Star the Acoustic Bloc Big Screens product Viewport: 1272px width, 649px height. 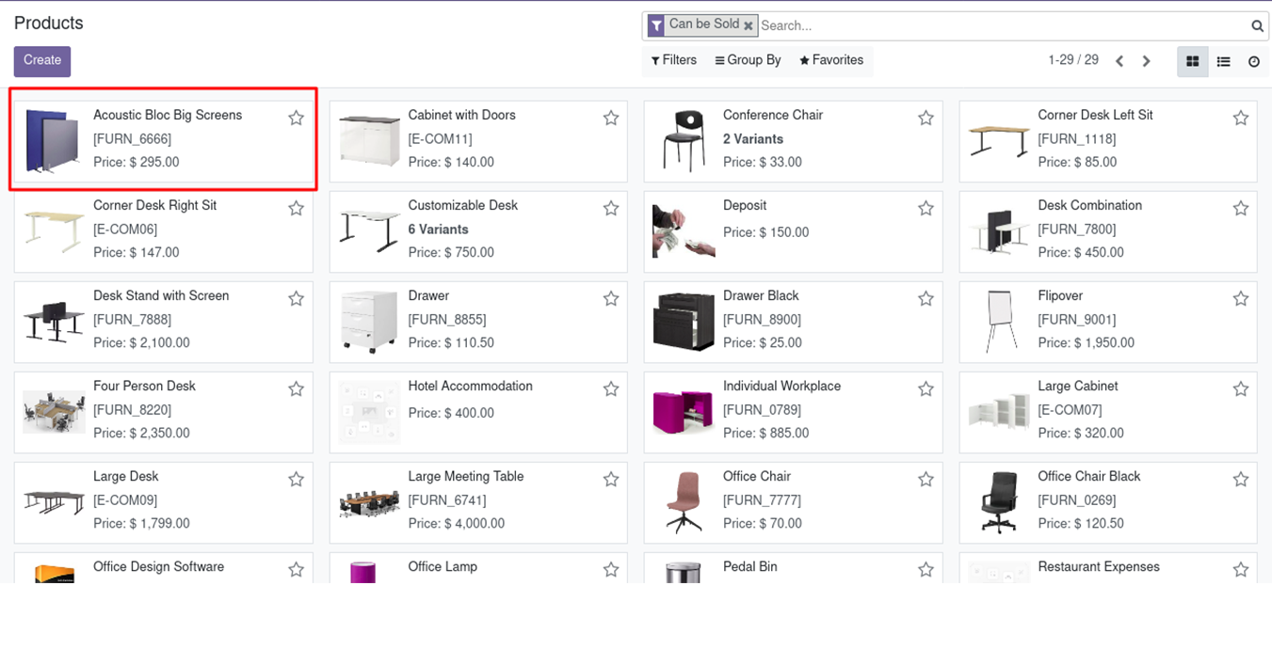tap(296, 118)
